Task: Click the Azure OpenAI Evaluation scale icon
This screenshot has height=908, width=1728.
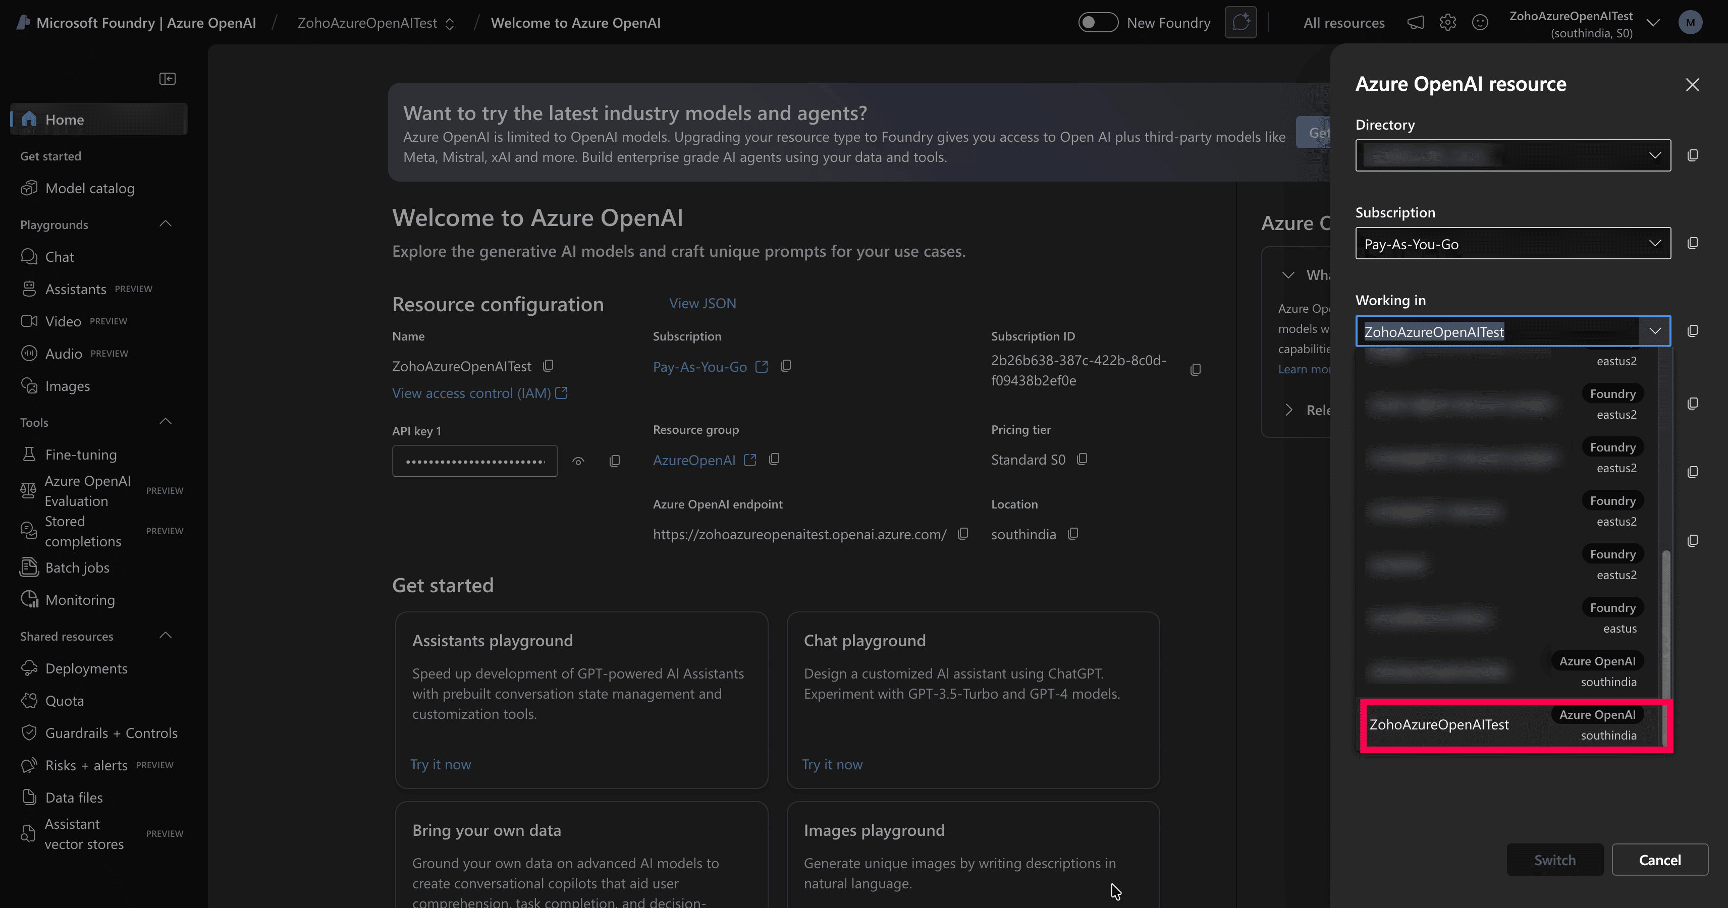Action: coord(28,491)
